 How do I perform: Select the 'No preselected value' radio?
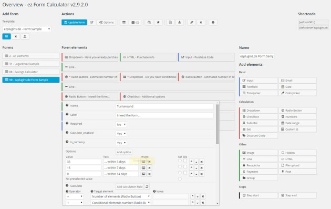click(180, 179)
